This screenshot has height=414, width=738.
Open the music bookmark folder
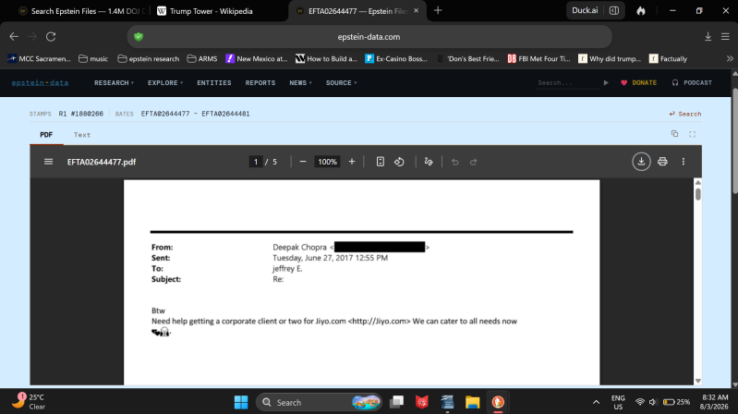click(x=93, y=59)
